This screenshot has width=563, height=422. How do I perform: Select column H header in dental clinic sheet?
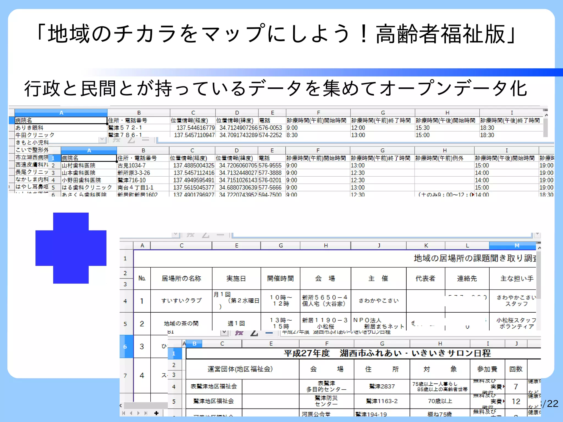point(445,151)
